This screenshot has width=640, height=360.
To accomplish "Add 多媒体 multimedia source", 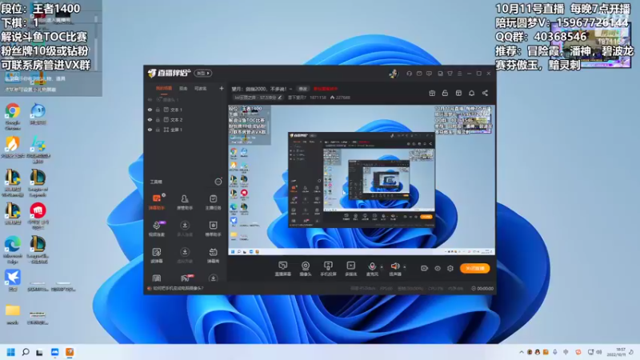I will (x=350, y=269).
